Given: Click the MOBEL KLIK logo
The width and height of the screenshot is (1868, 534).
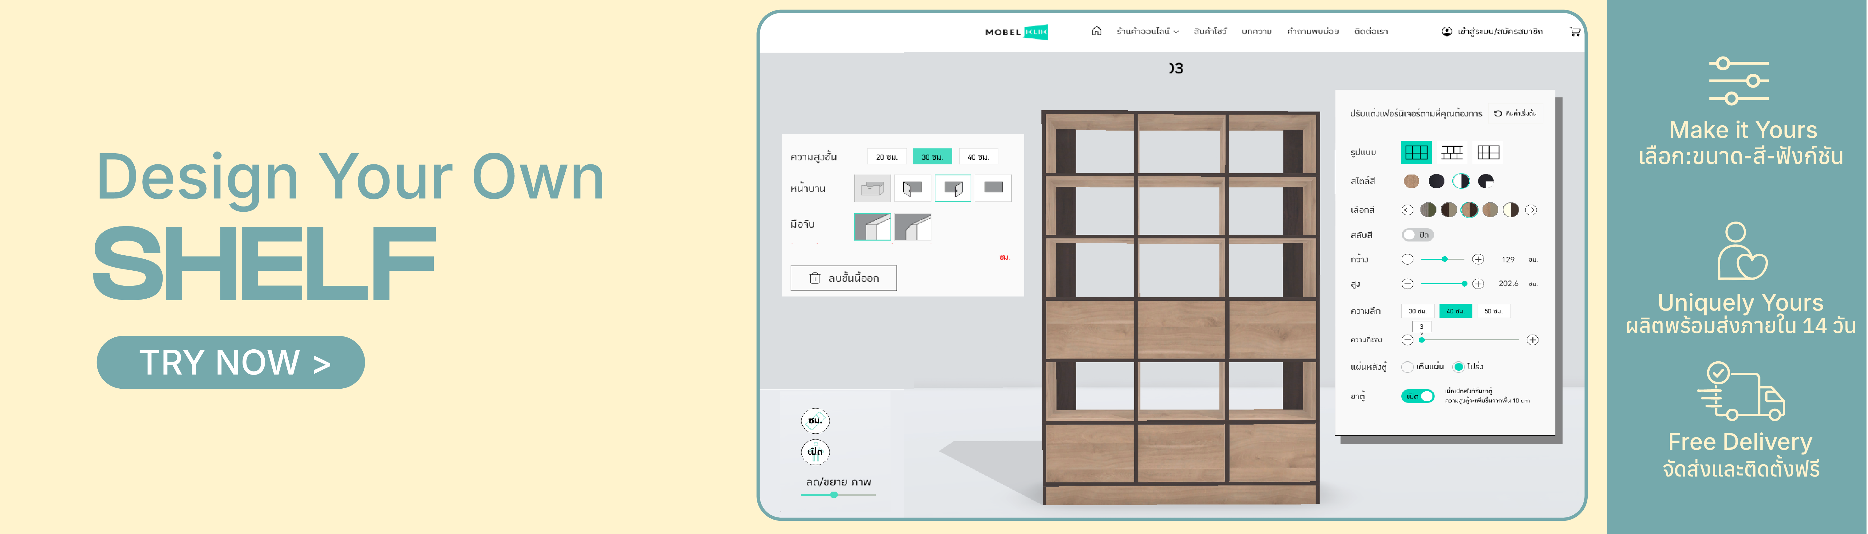Looking at the screenshot, I should point(1016,32).
